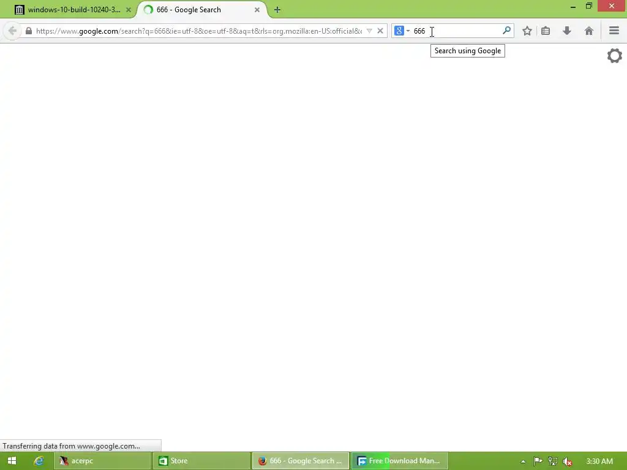Open Free Download Manager from taskbar

point(400,461)
